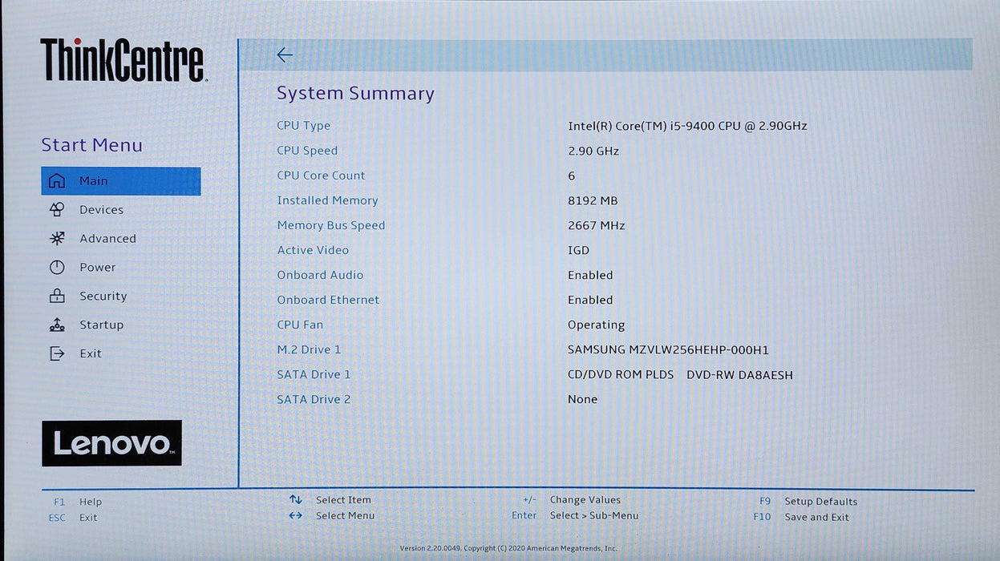Click the Operating fan status
This screenshot has height=561, width=1000.
coord(596,325)
